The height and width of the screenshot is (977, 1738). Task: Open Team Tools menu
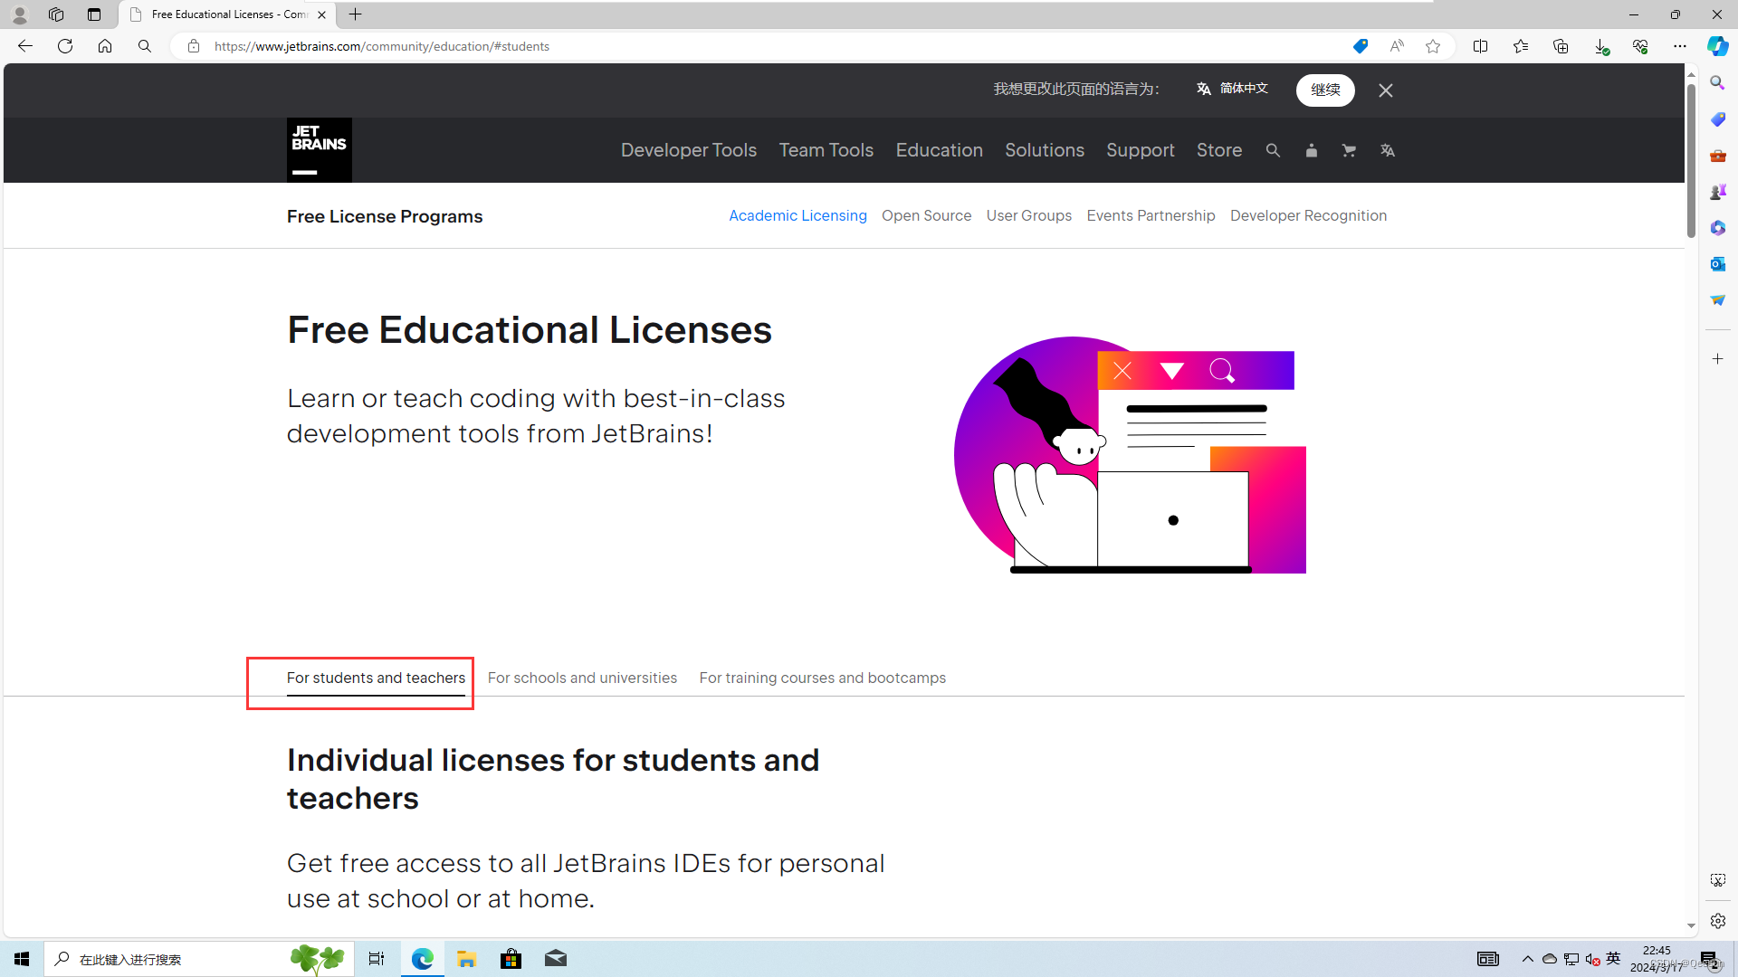(826, 150)
